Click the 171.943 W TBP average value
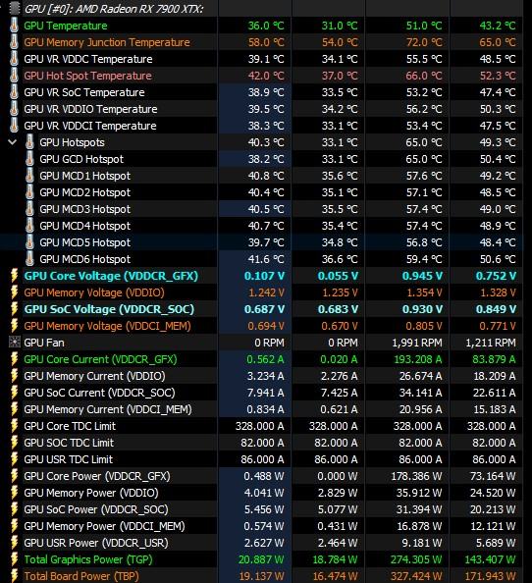Viewport: 532px width, 583px height. [x=491, y=576]
